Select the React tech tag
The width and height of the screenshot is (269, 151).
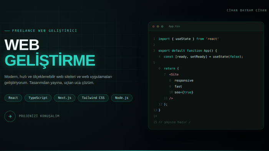13,98
